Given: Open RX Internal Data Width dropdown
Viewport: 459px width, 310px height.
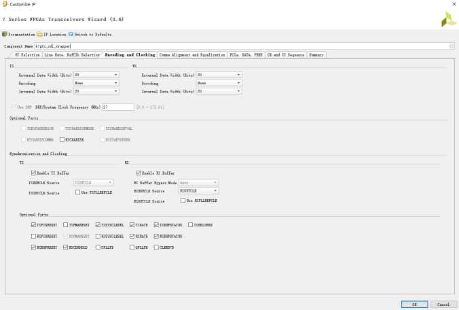Looking at the screenshot, I should click(219, 91).
